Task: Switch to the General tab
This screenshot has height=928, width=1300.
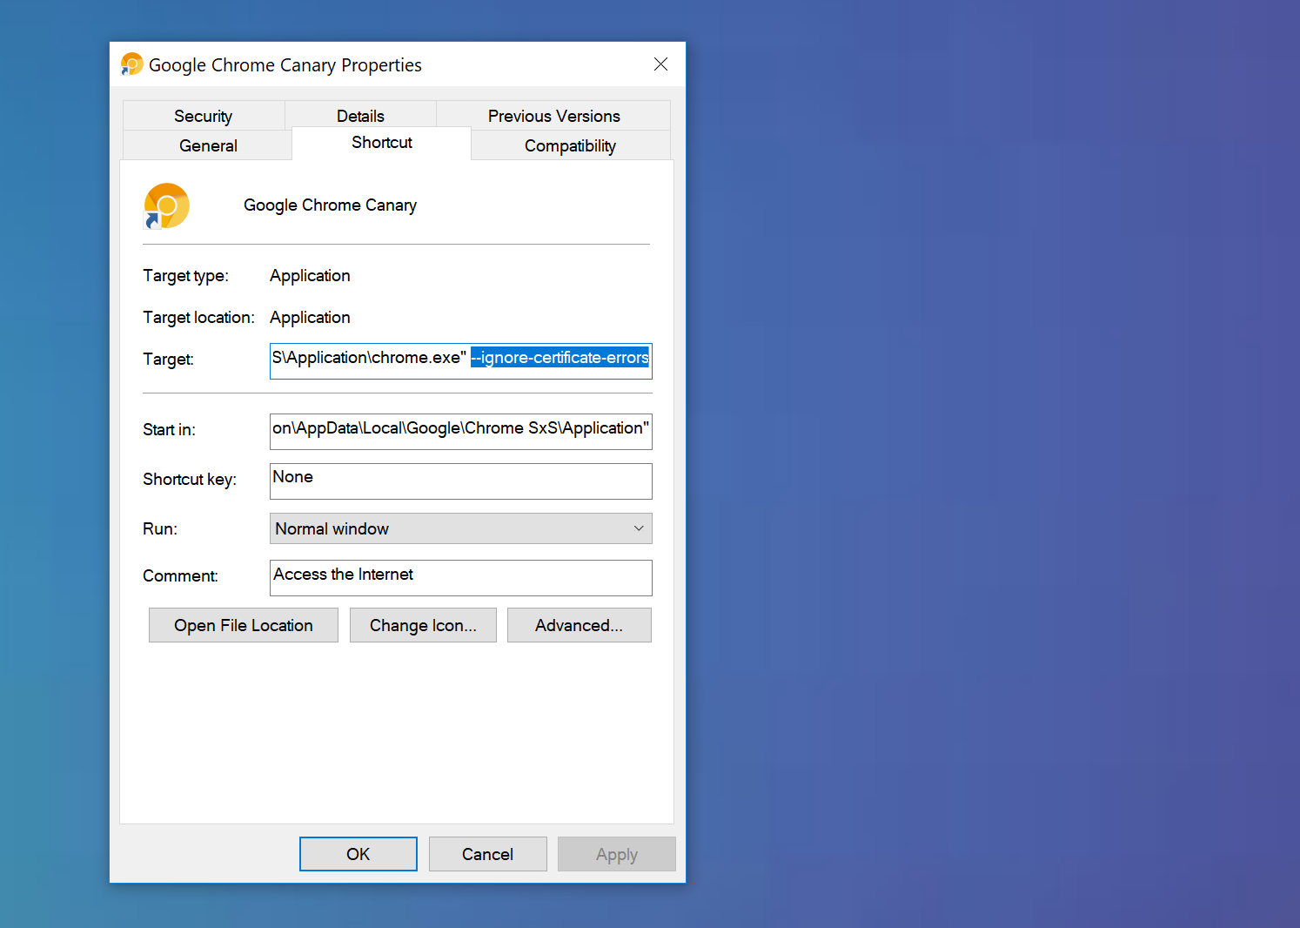Action: (x=207, y=145)
